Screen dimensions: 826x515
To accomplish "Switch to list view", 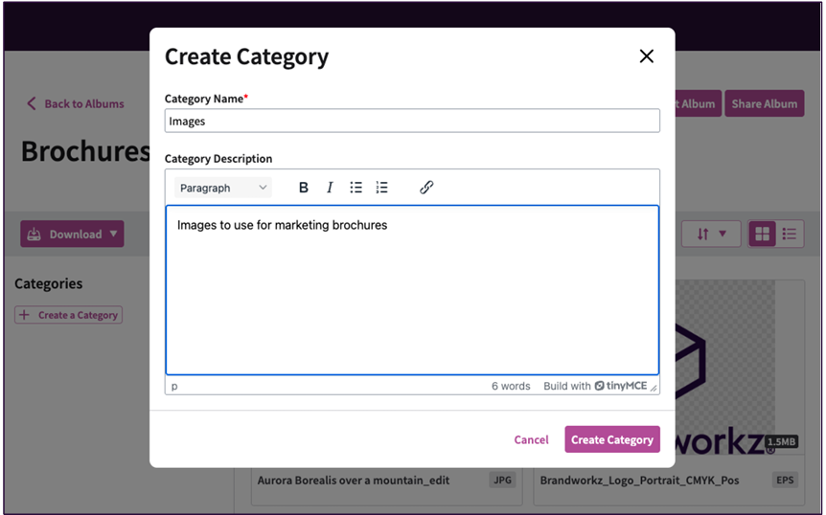I will tap(790, 235).
